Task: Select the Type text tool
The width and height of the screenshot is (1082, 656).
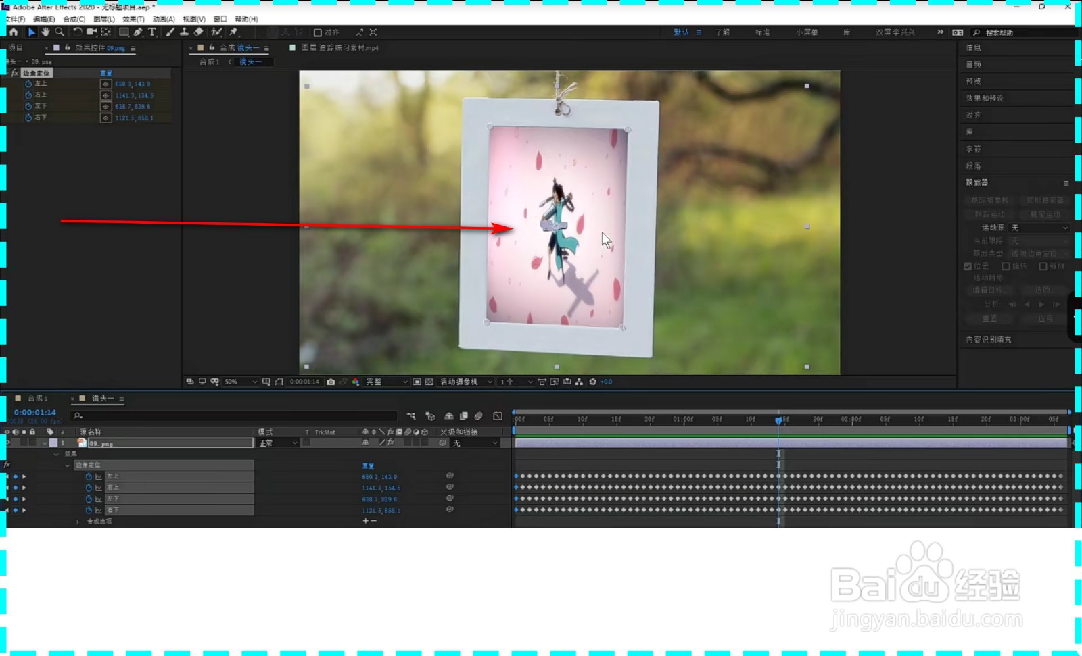Action: (x=152, y=32)
